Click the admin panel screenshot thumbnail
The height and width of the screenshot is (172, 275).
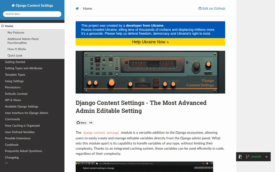point(144,167)
